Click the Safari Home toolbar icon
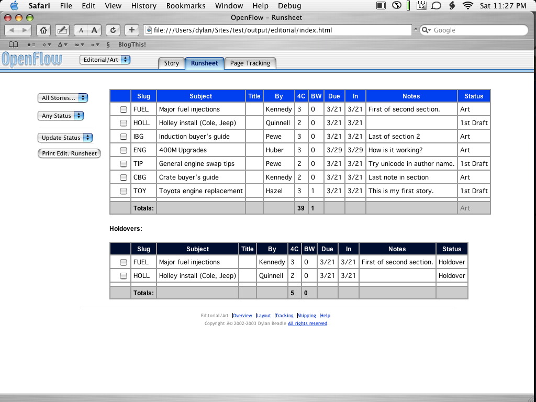536x402 pixels. pos(44,30)
